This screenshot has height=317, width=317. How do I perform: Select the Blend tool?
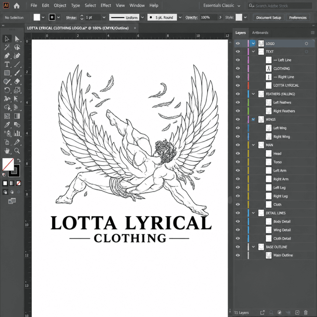coord(17,125)
